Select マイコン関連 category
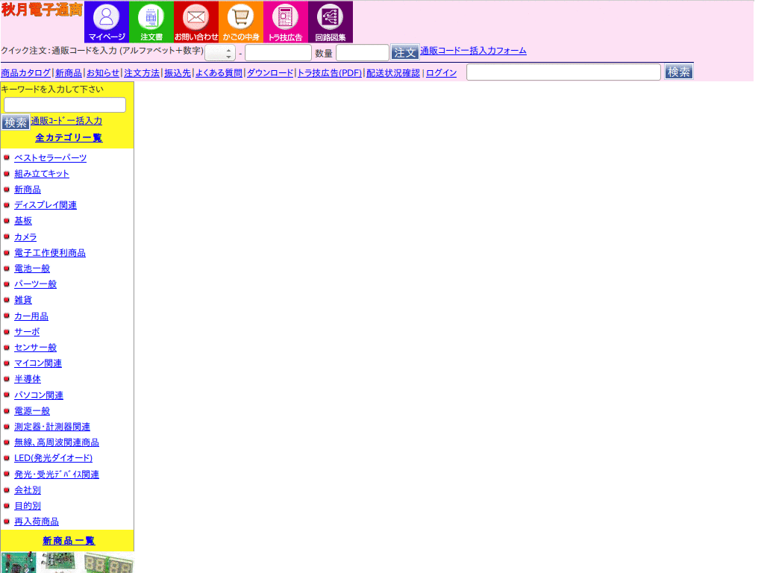The width and height of the screenshot is (764, 573). point(39,363)
